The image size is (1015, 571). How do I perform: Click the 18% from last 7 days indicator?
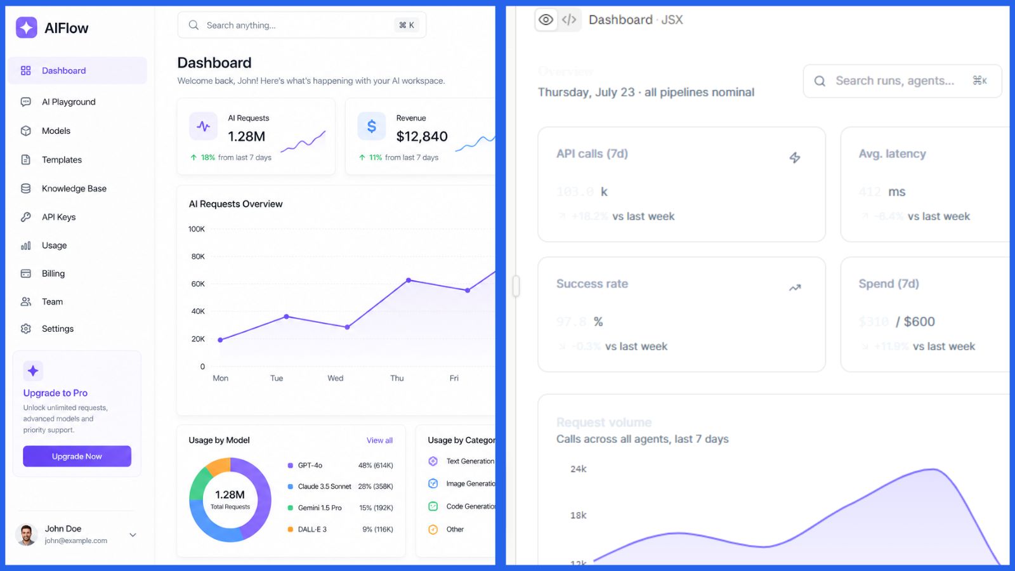coord(231,157)
